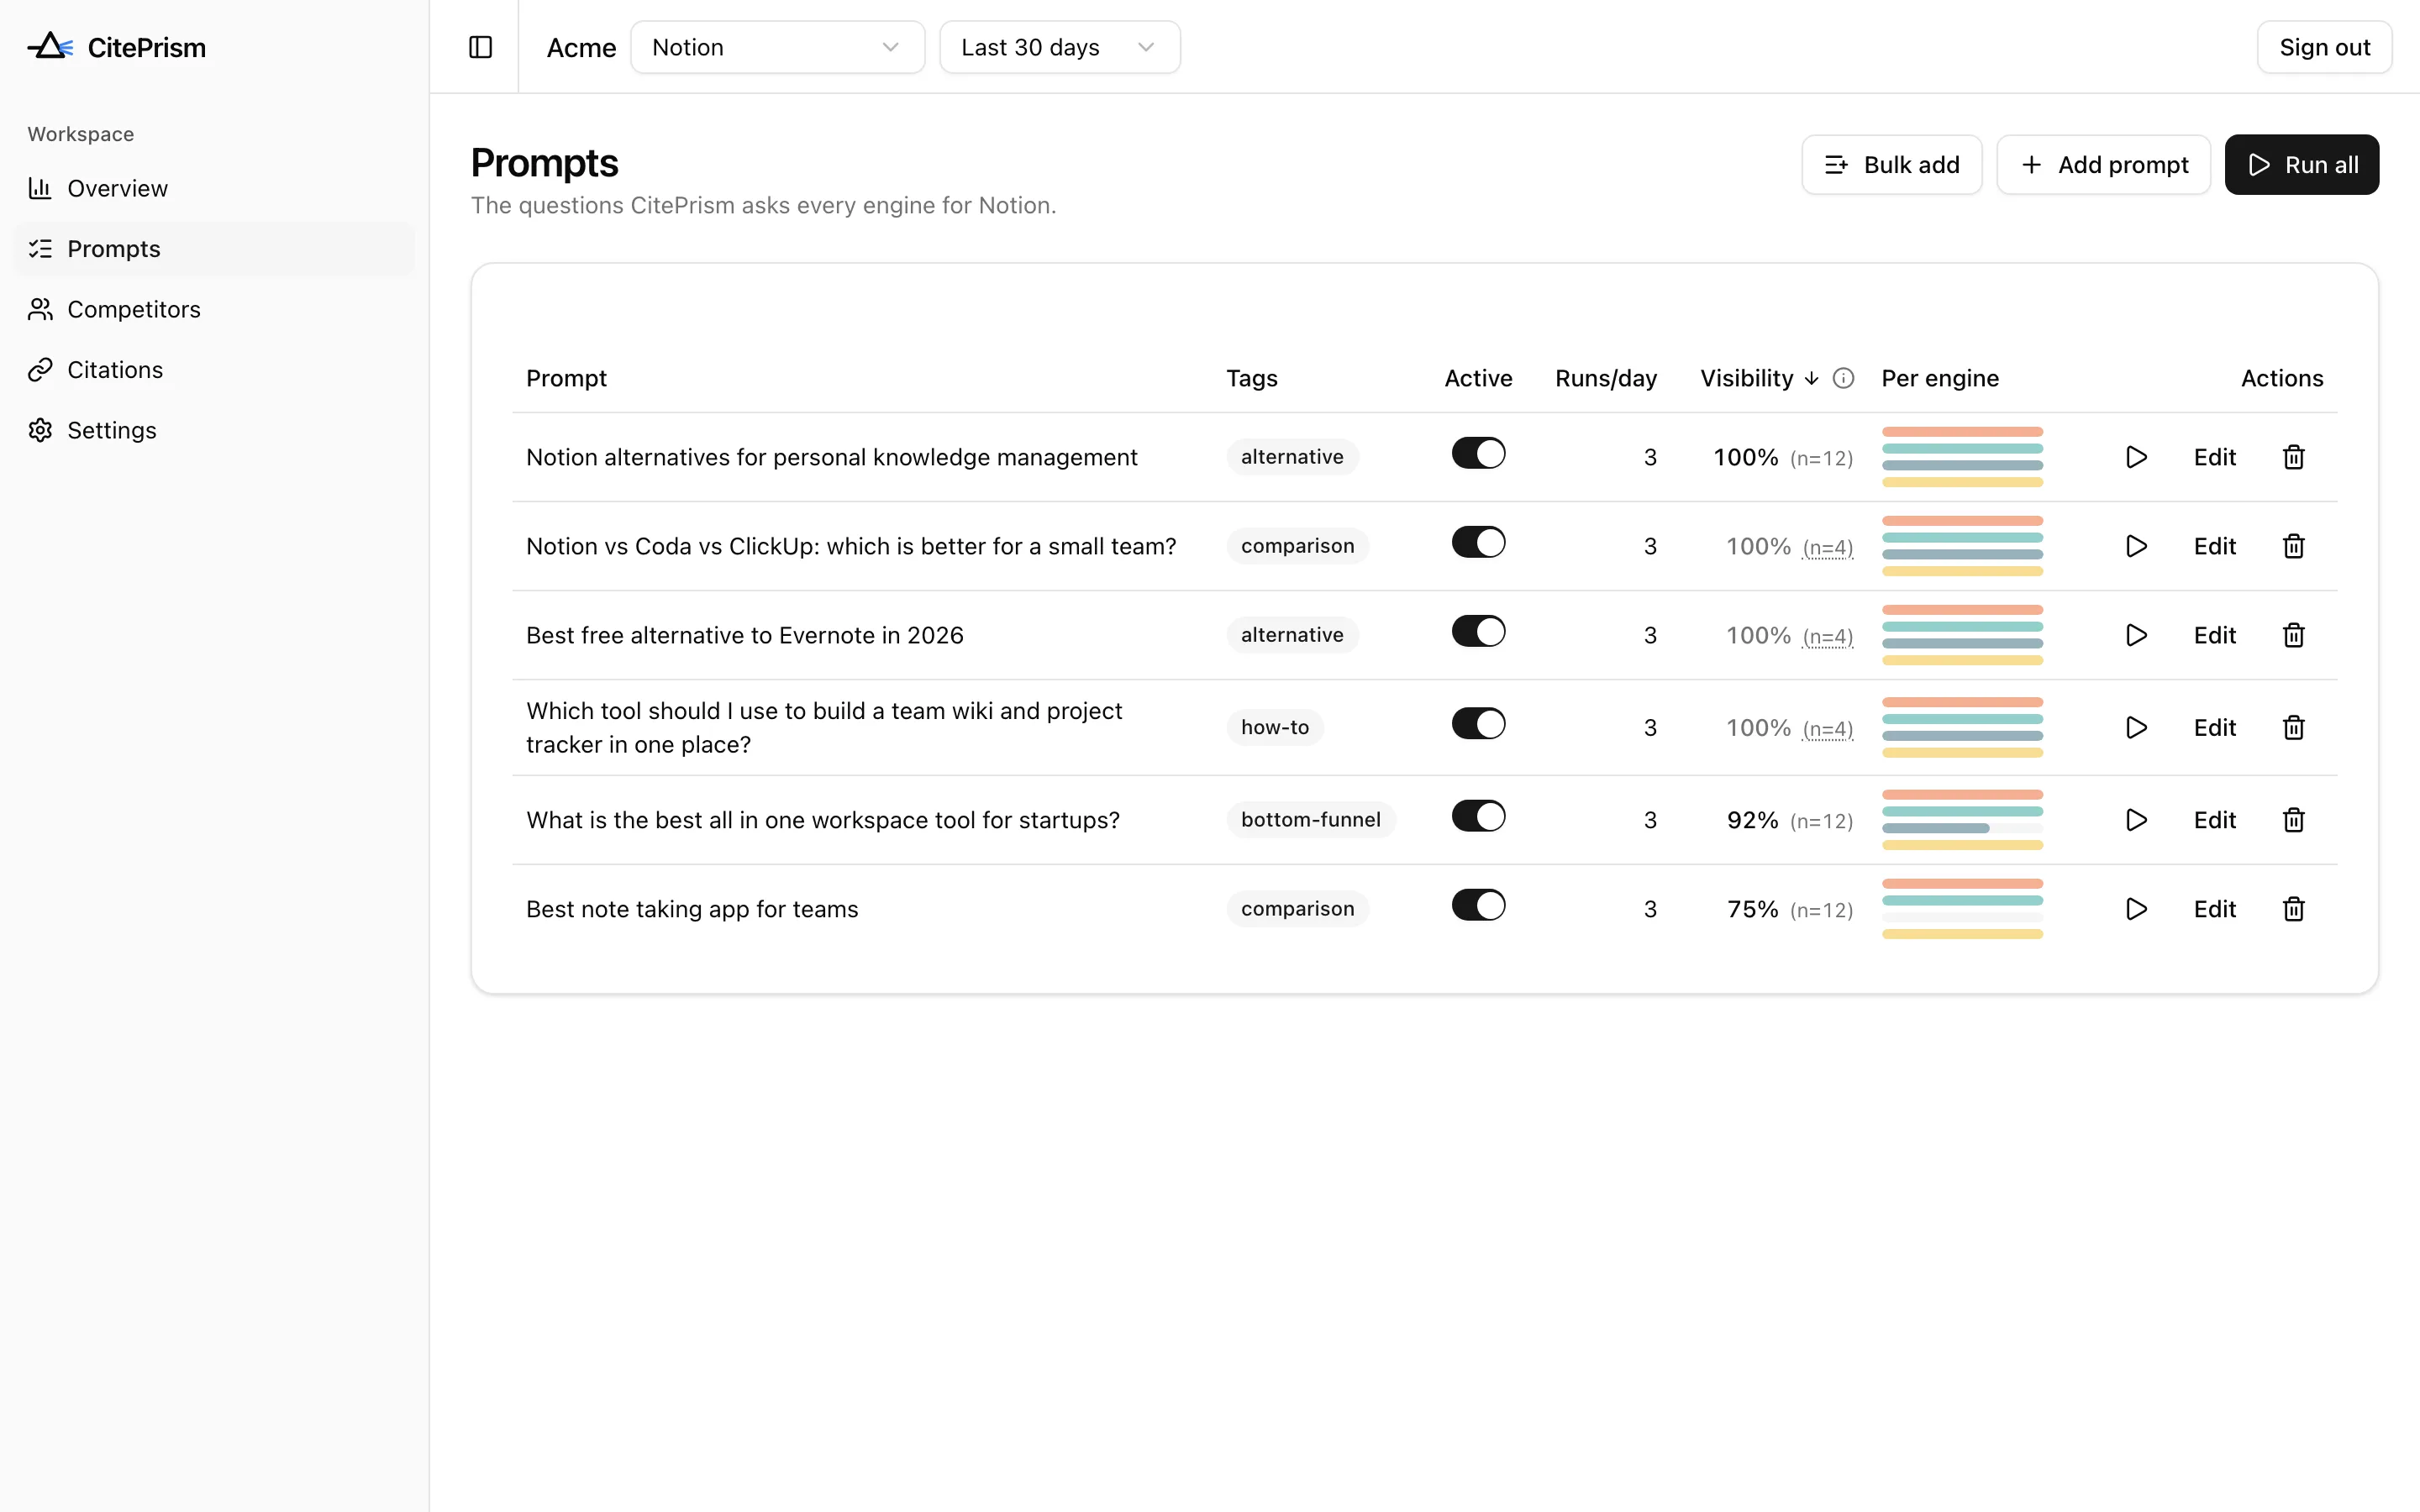The height and width of the screenshot is (1512, 2420).
Task: Turn off 'Best note taking app for teams'
Action: [x=1478, y=905]
